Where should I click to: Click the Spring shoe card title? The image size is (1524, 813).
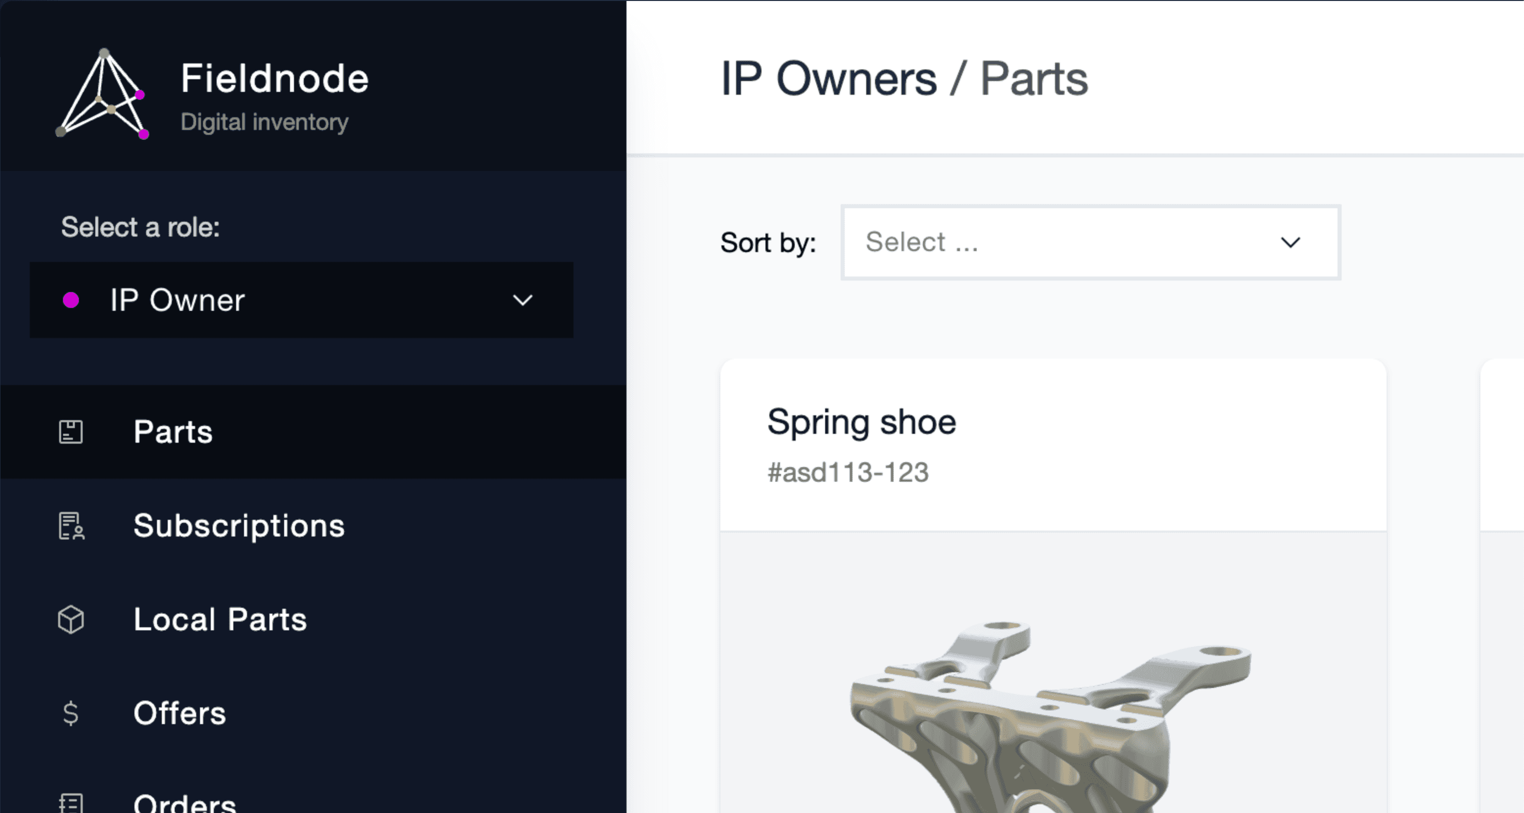[x=861, y=423]
